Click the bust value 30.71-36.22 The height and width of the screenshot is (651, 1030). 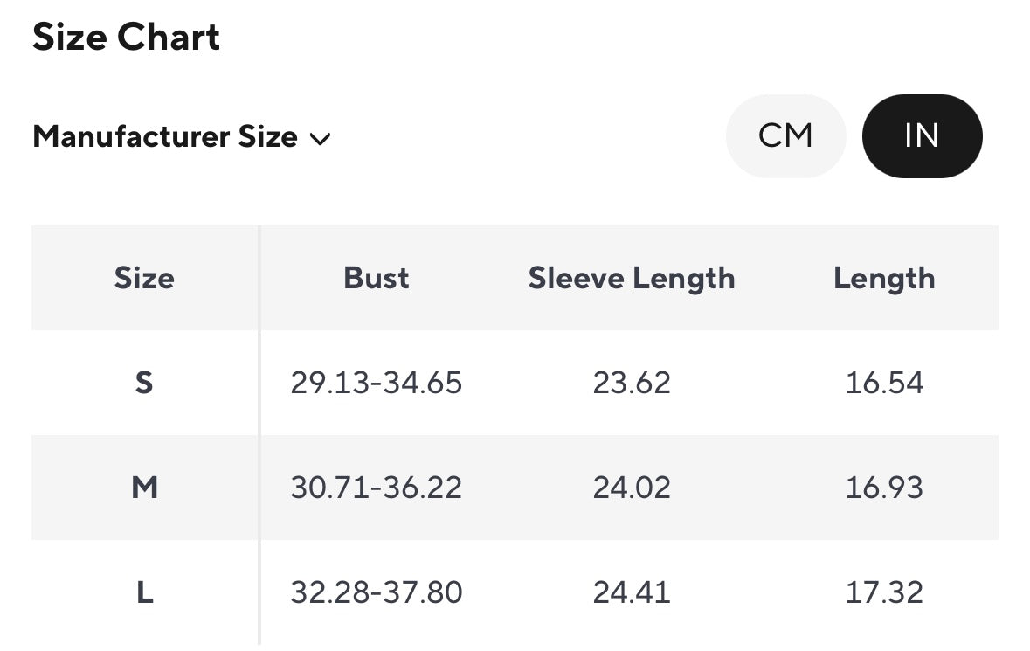[377, 488]
